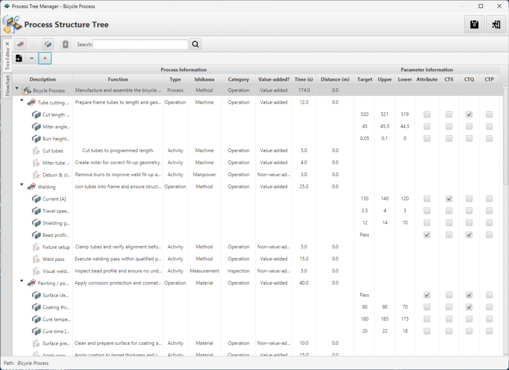Uncheck the CTS checkbox for the Current [A] row
This screenshot has width=509, height=370.
pyautogui.click(x=449, y=199)
